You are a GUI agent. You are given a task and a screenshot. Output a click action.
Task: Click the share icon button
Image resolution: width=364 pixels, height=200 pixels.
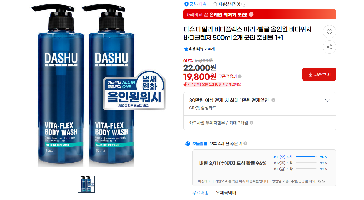[329, 47]
